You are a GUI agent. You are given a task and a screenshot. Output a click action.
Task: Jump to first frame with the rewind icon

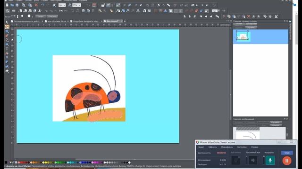pos(61,11)
